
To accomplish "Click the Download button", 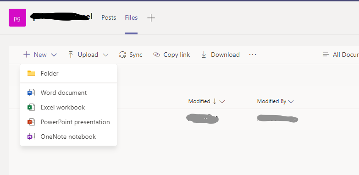I will [220, 55].
